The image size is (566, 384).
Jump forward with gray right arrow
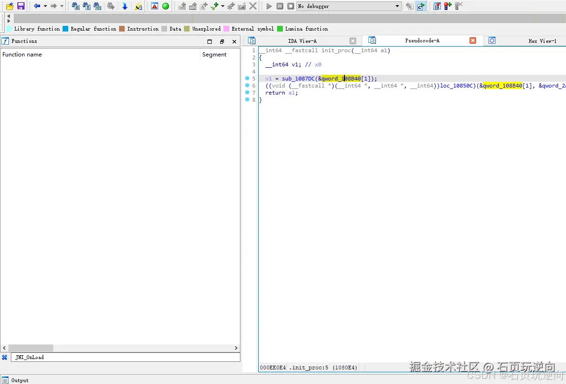(x=54, y=6)
